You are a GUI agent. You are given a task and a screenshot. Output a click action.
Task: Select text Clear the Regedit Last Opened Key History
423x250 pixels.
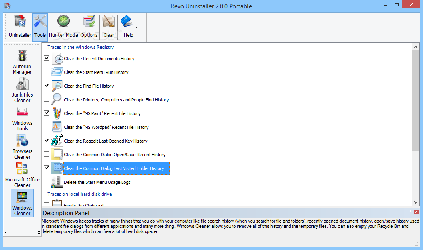click(106, 141)
